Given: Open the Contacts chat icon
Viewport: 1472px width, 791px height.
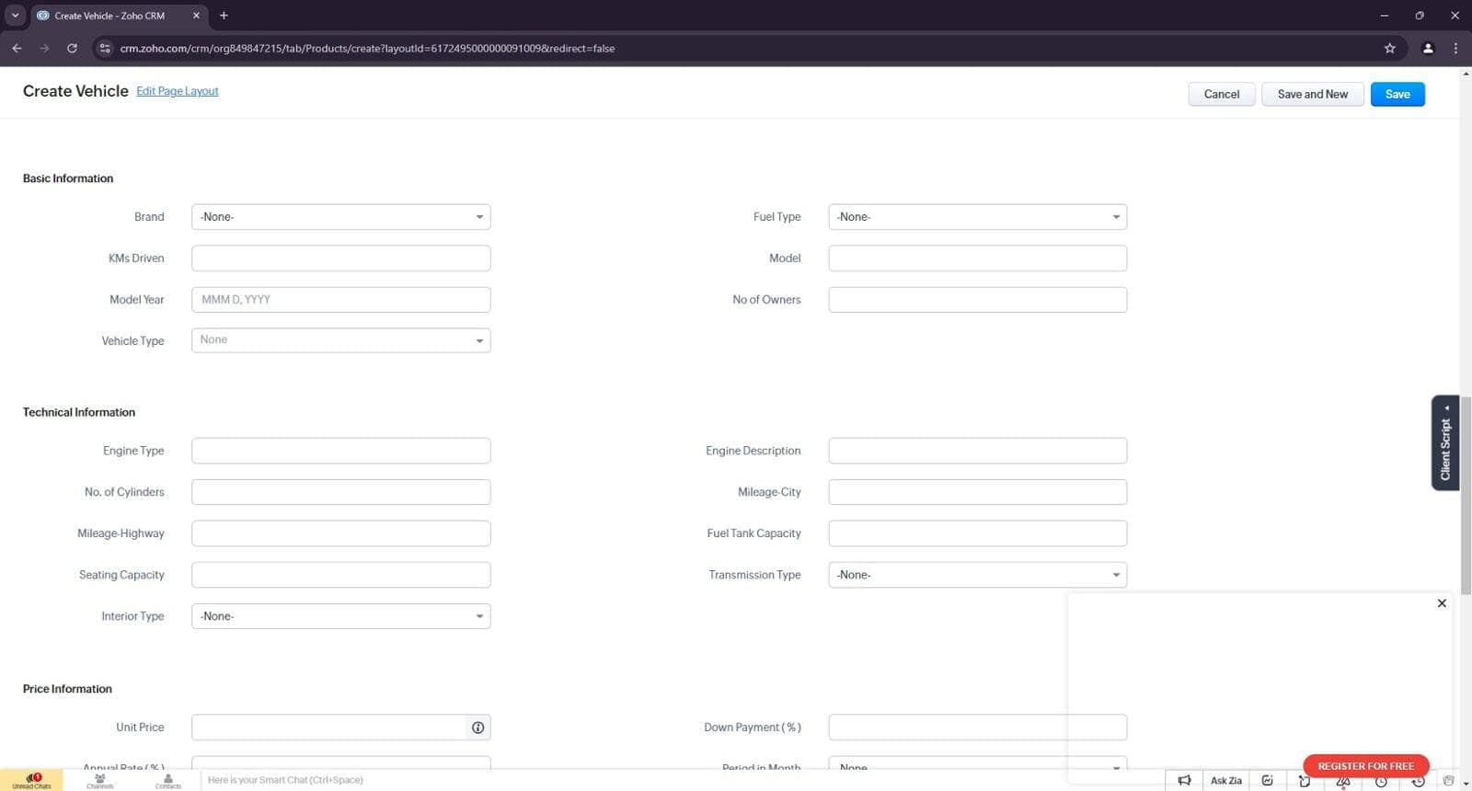Looking at the screenshot, I should pos(167,780).
